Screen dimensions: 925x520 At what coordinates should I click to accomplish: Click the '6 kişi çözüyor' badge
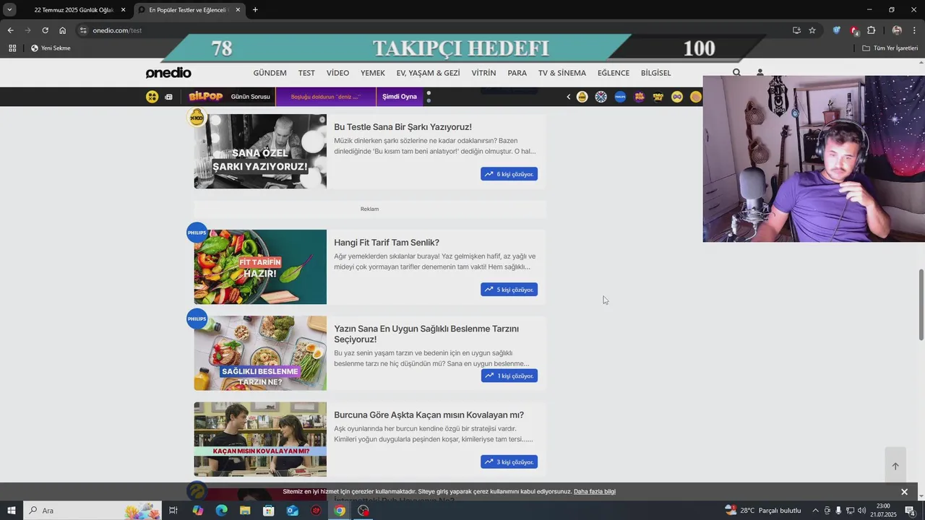(509, 174)
